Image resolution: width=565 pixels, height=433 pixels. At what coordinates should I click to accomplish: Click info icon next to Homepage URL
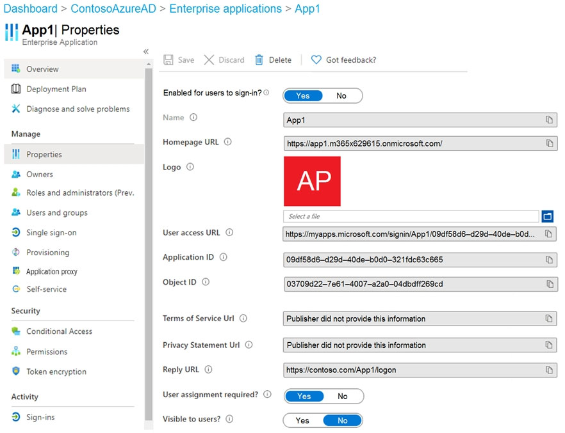click(x=227, y=142)
